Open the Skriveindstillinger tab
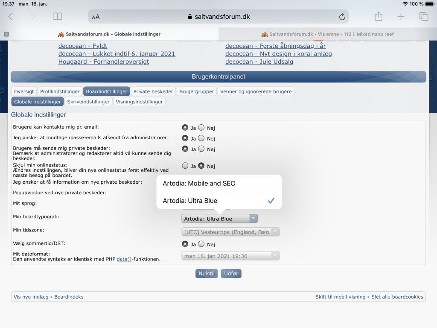437x328 pixels. tap(88, 102)
